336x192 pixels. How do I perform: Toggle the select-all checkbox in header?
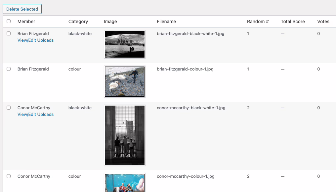(9, 21)
